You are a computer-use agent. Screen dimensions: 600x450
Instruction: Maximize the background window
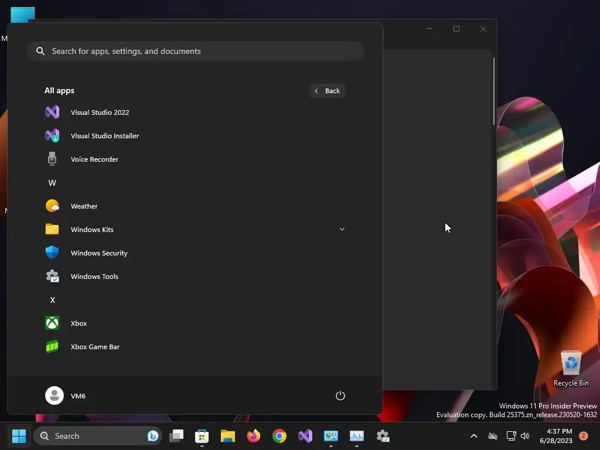(456, 29)
